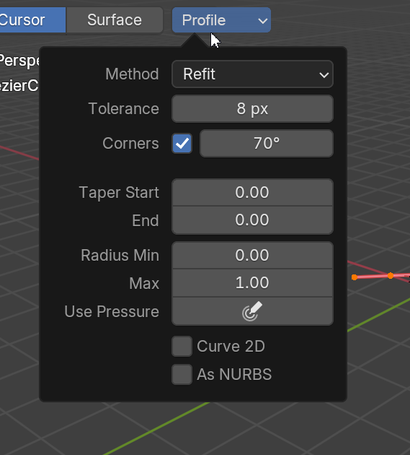The image size is (410, 455).
Task: Enable the As NURBS checkbox
Action: click(182, 374)
